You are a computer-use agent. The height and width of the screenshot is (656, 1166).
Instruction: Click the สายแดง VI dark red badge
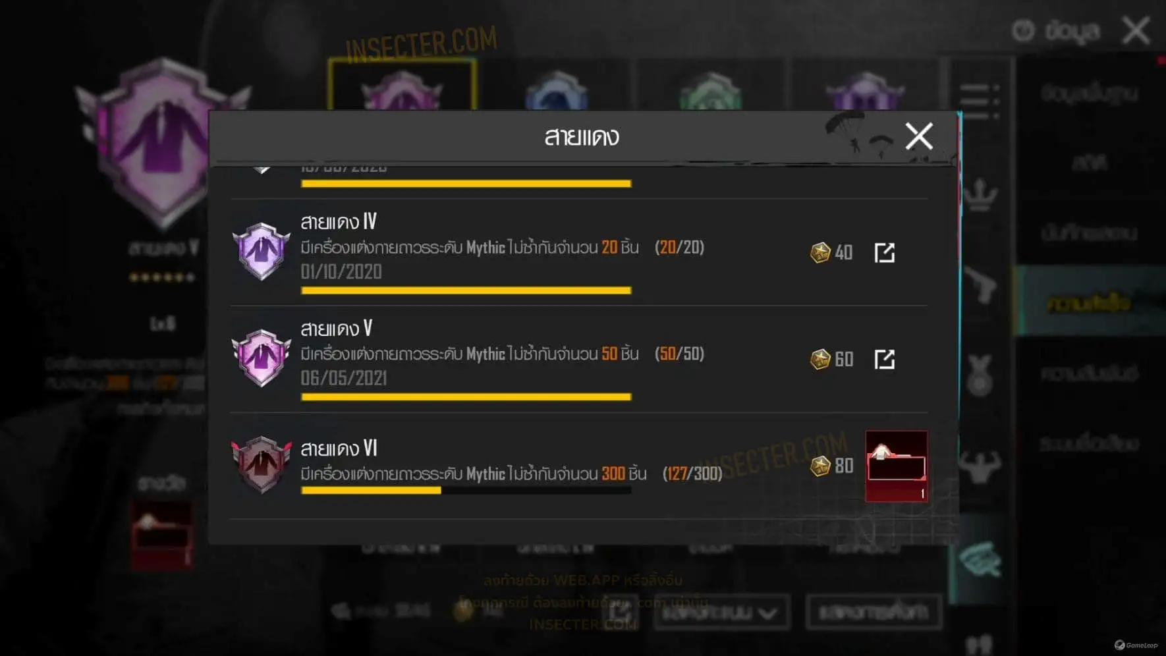tap(262, 465)
